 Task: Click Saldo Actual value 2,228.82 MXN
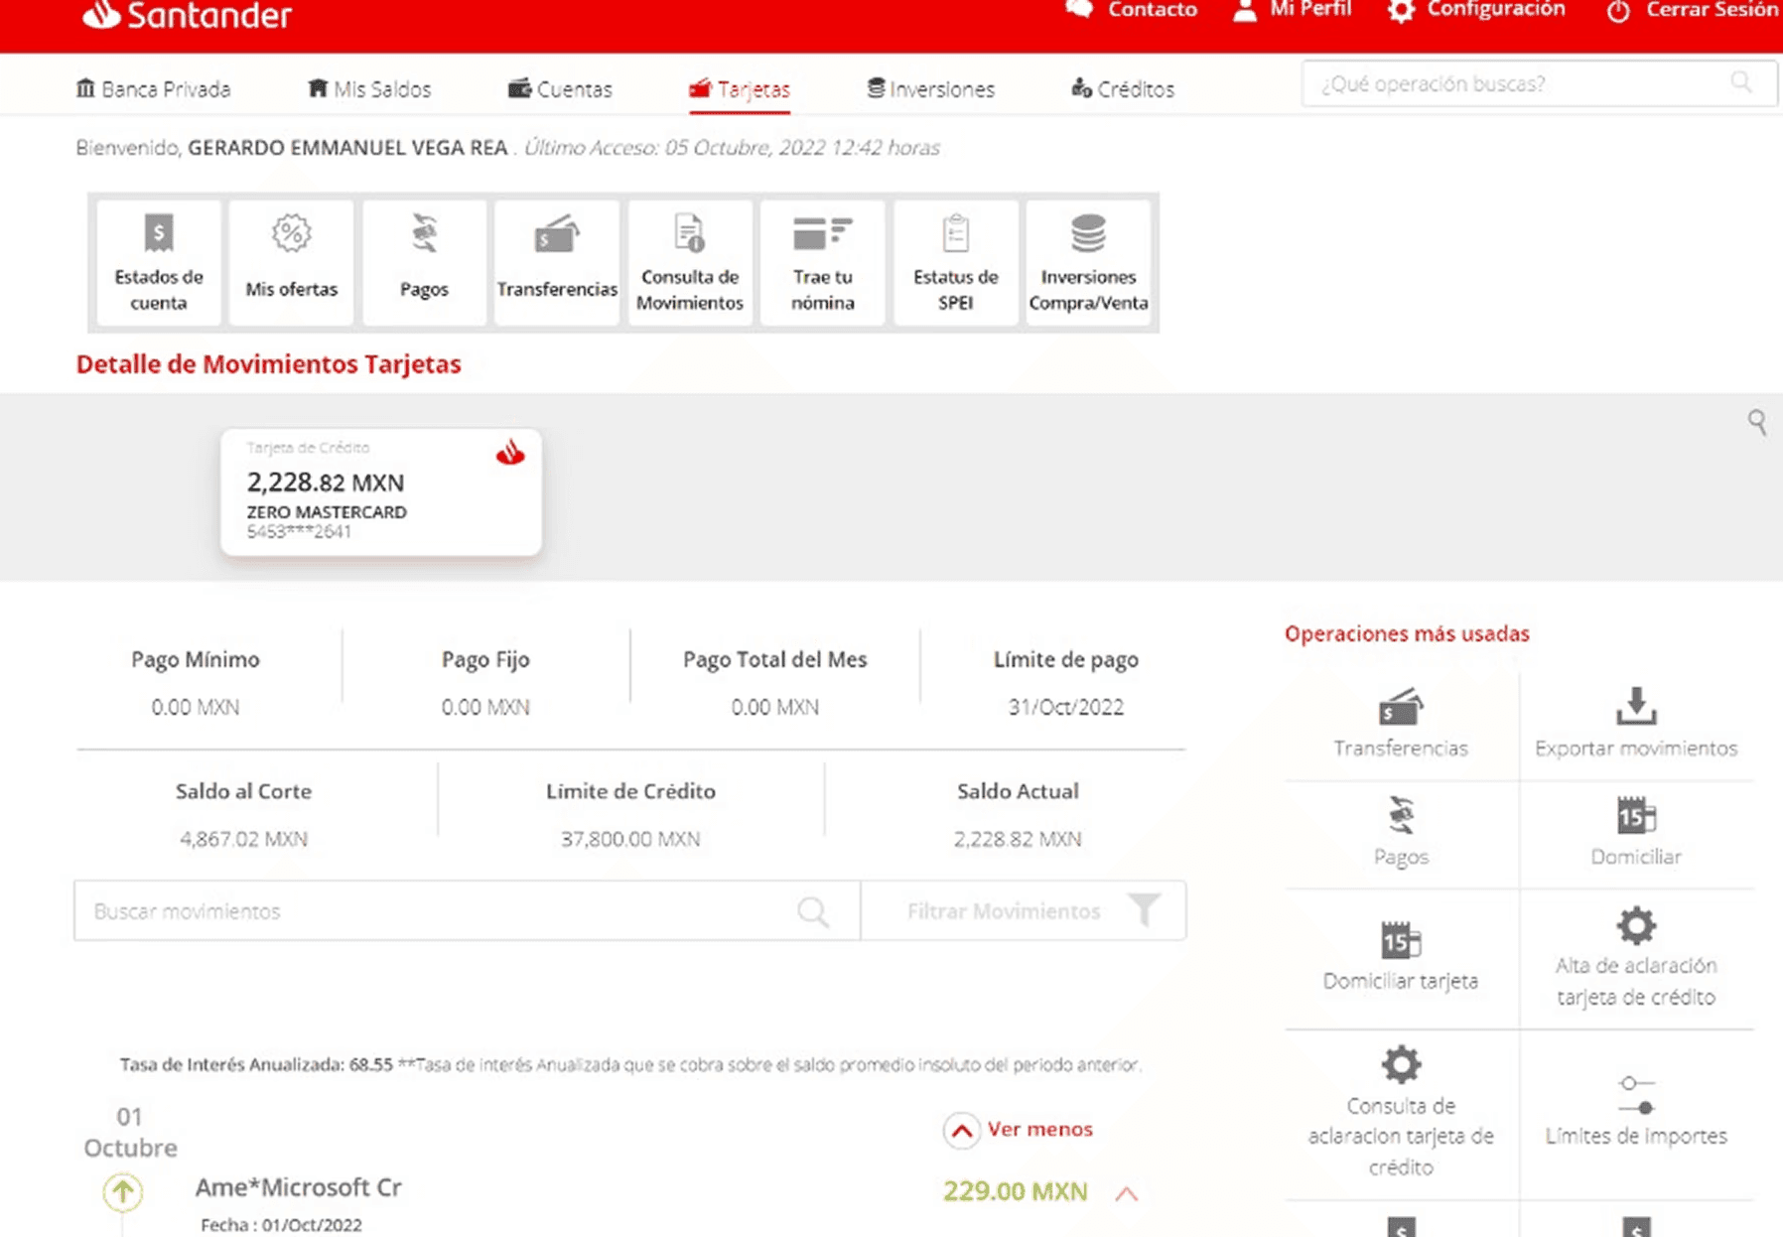point(1018,839)
